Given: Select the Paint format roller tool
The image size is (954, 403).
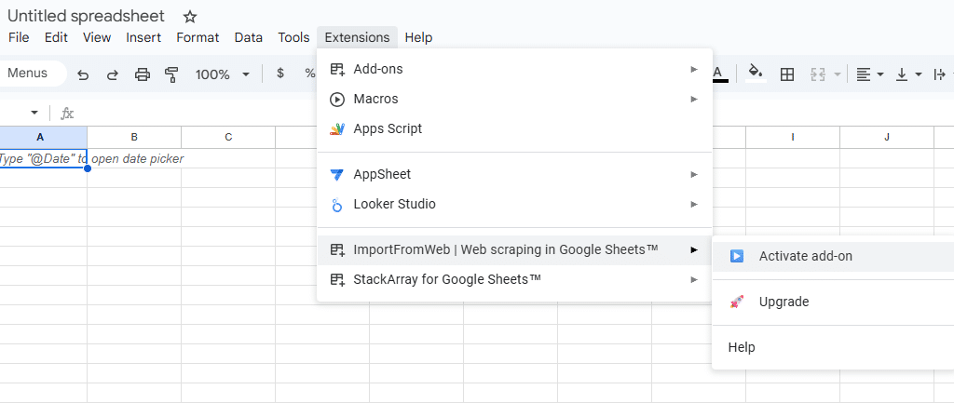Looking at the screenshot, I should [171, 74].
